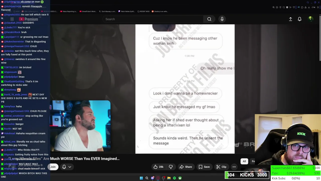Image resolution: width=321 pixels, height=181 pixels.
Task: Open the YouTube account avatar menu
Action: (310, 19)
